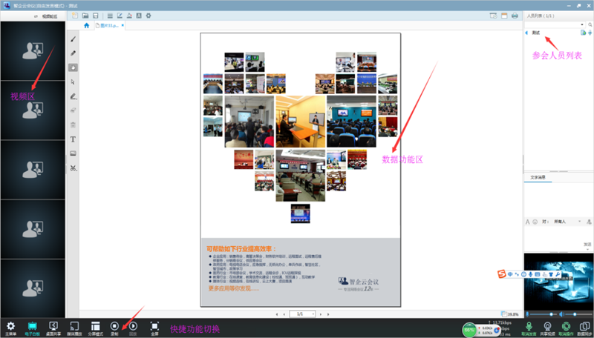
Task: Click the screenshot scissors tool
Action: [73, 168]
